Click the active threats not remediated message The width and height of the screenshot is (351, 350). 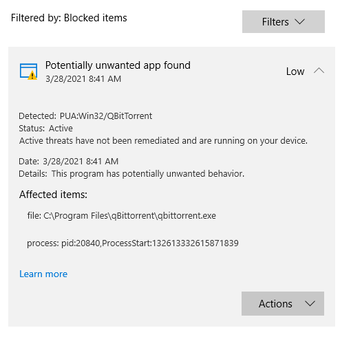click(163, 141)
